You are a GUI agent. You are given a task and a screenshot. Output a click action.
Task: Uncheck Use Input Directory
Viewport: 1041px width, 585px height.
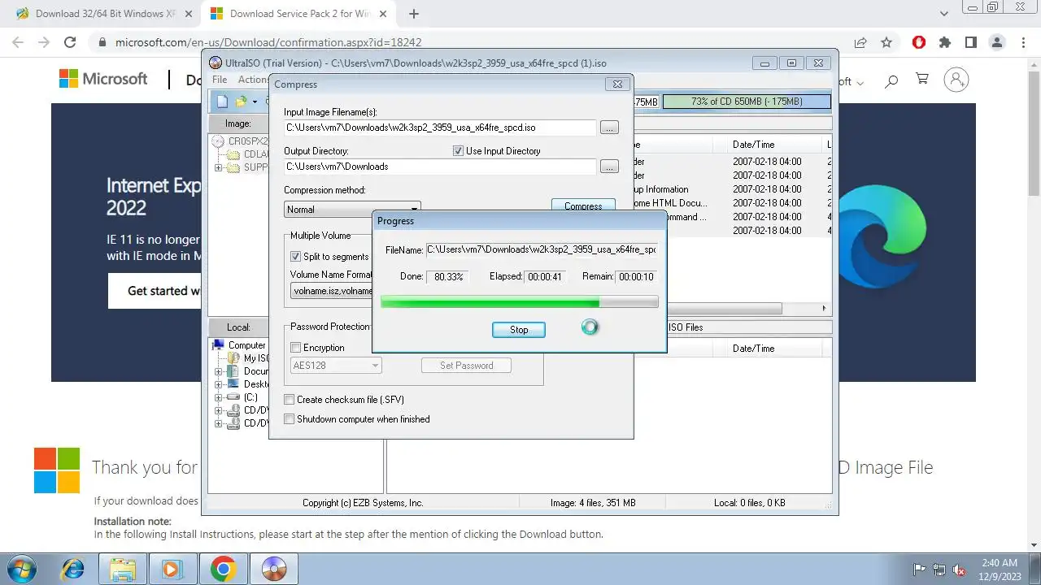pyautogui.click(x=458, y=151)
